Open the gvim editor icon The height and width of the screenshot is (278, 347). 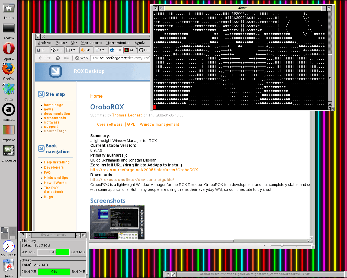click(9, 89)
